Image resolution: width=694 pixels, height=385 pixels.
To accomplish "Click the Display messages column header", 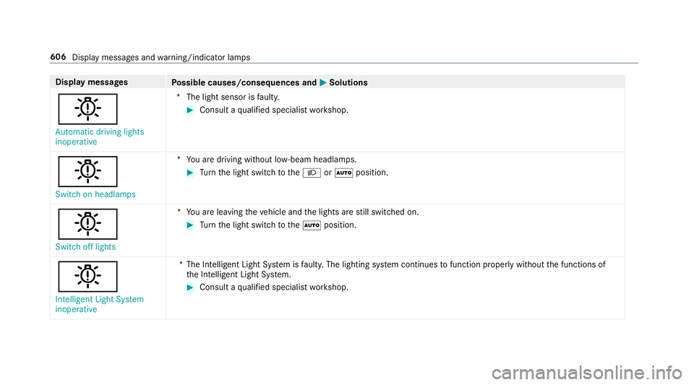I will point(92,82).
